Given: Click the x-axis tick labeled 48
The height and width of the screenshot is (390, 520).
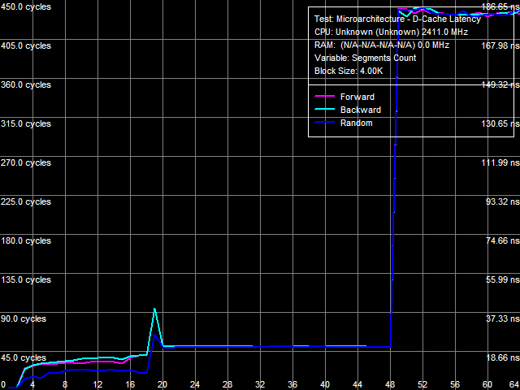Looking at the screenshot, I should [x=390, y=384].
